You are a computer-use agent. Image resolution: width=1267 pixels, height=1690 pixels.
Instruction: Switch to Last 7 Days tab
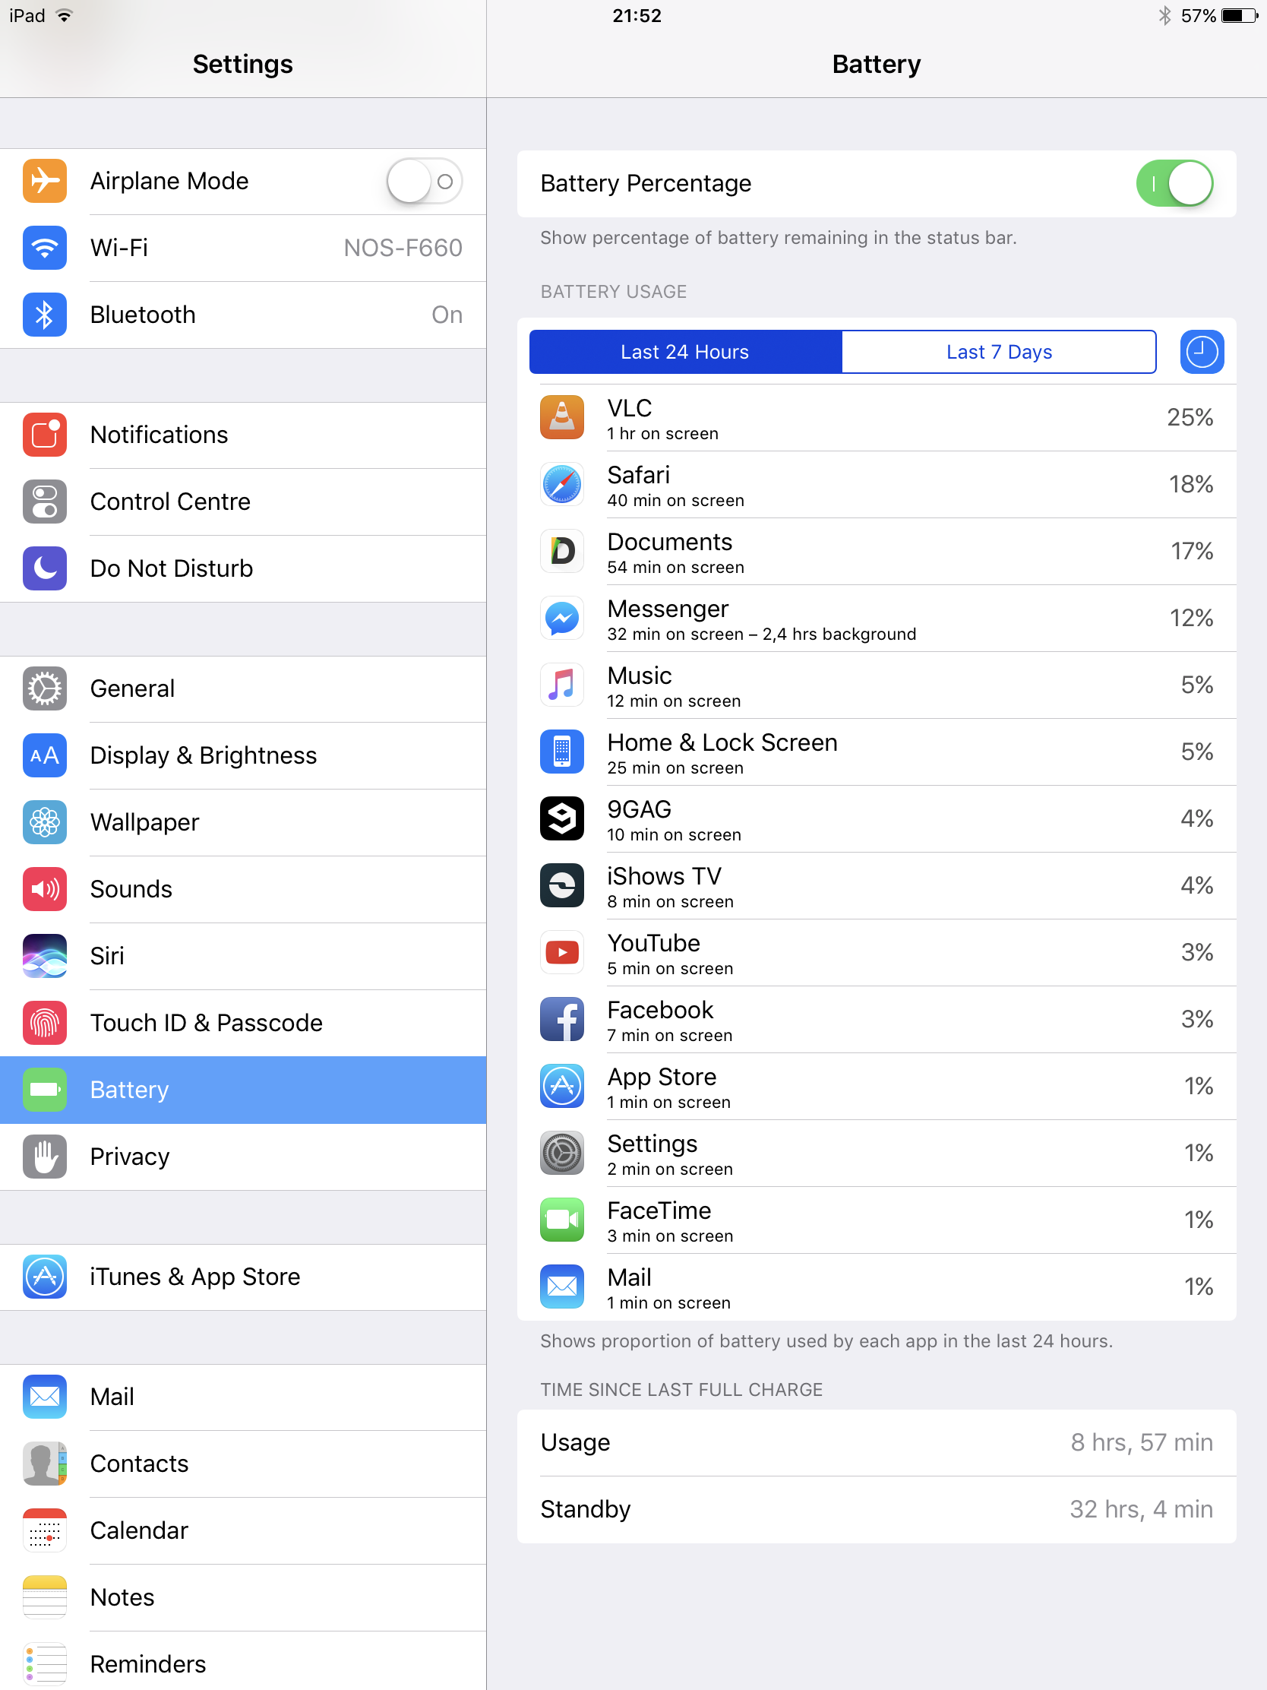pyautogui.click(x=999, y=351)
